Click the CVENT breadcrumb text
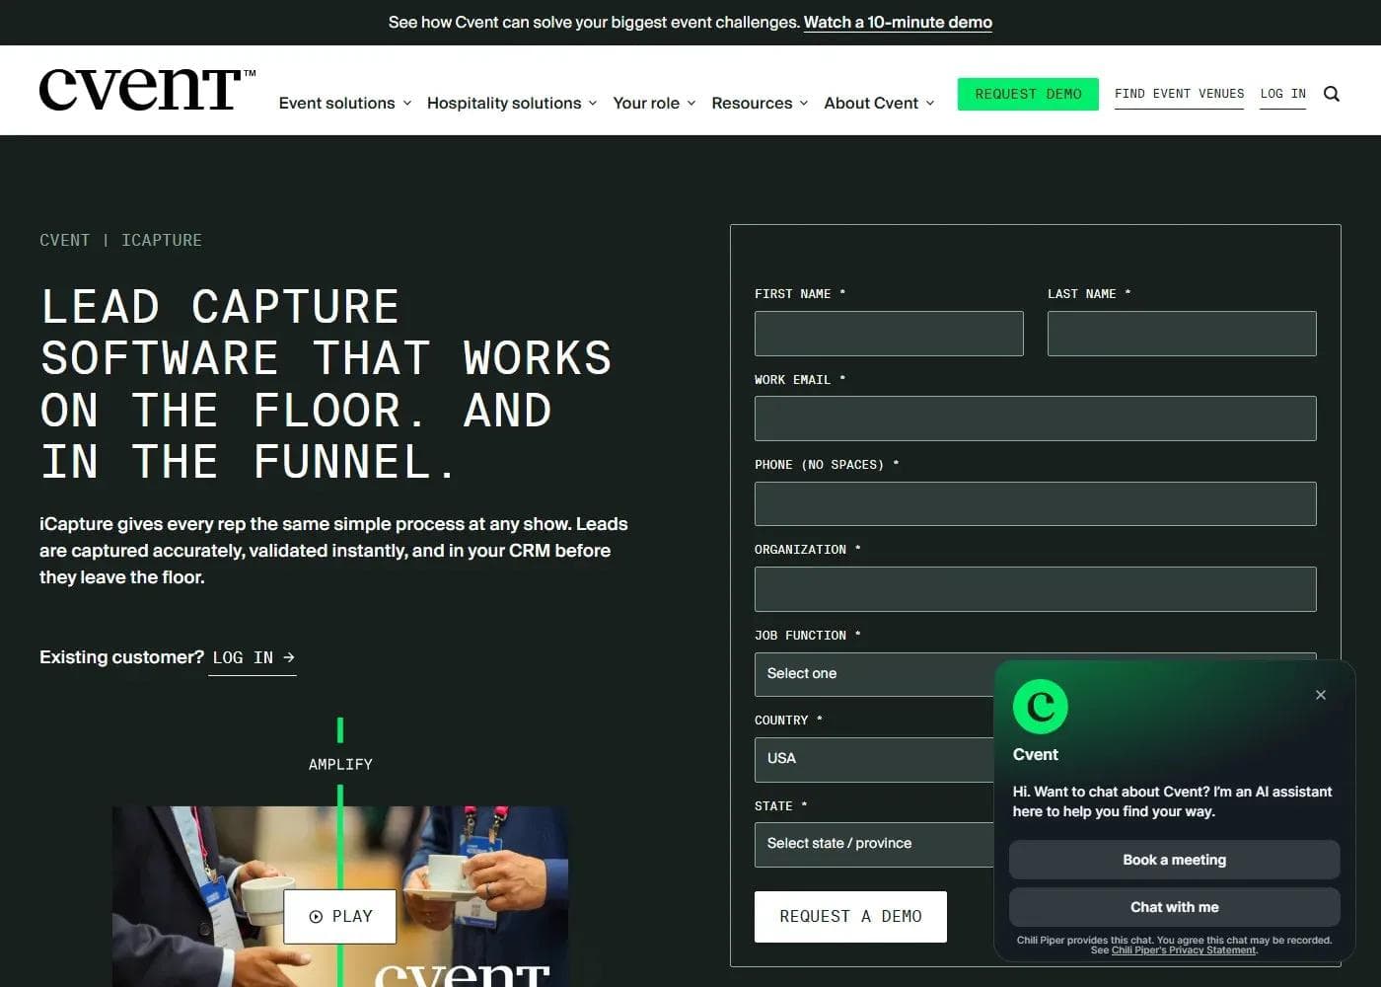The height and width of the screenshot is (987, 1381). [x=64, y=240]
